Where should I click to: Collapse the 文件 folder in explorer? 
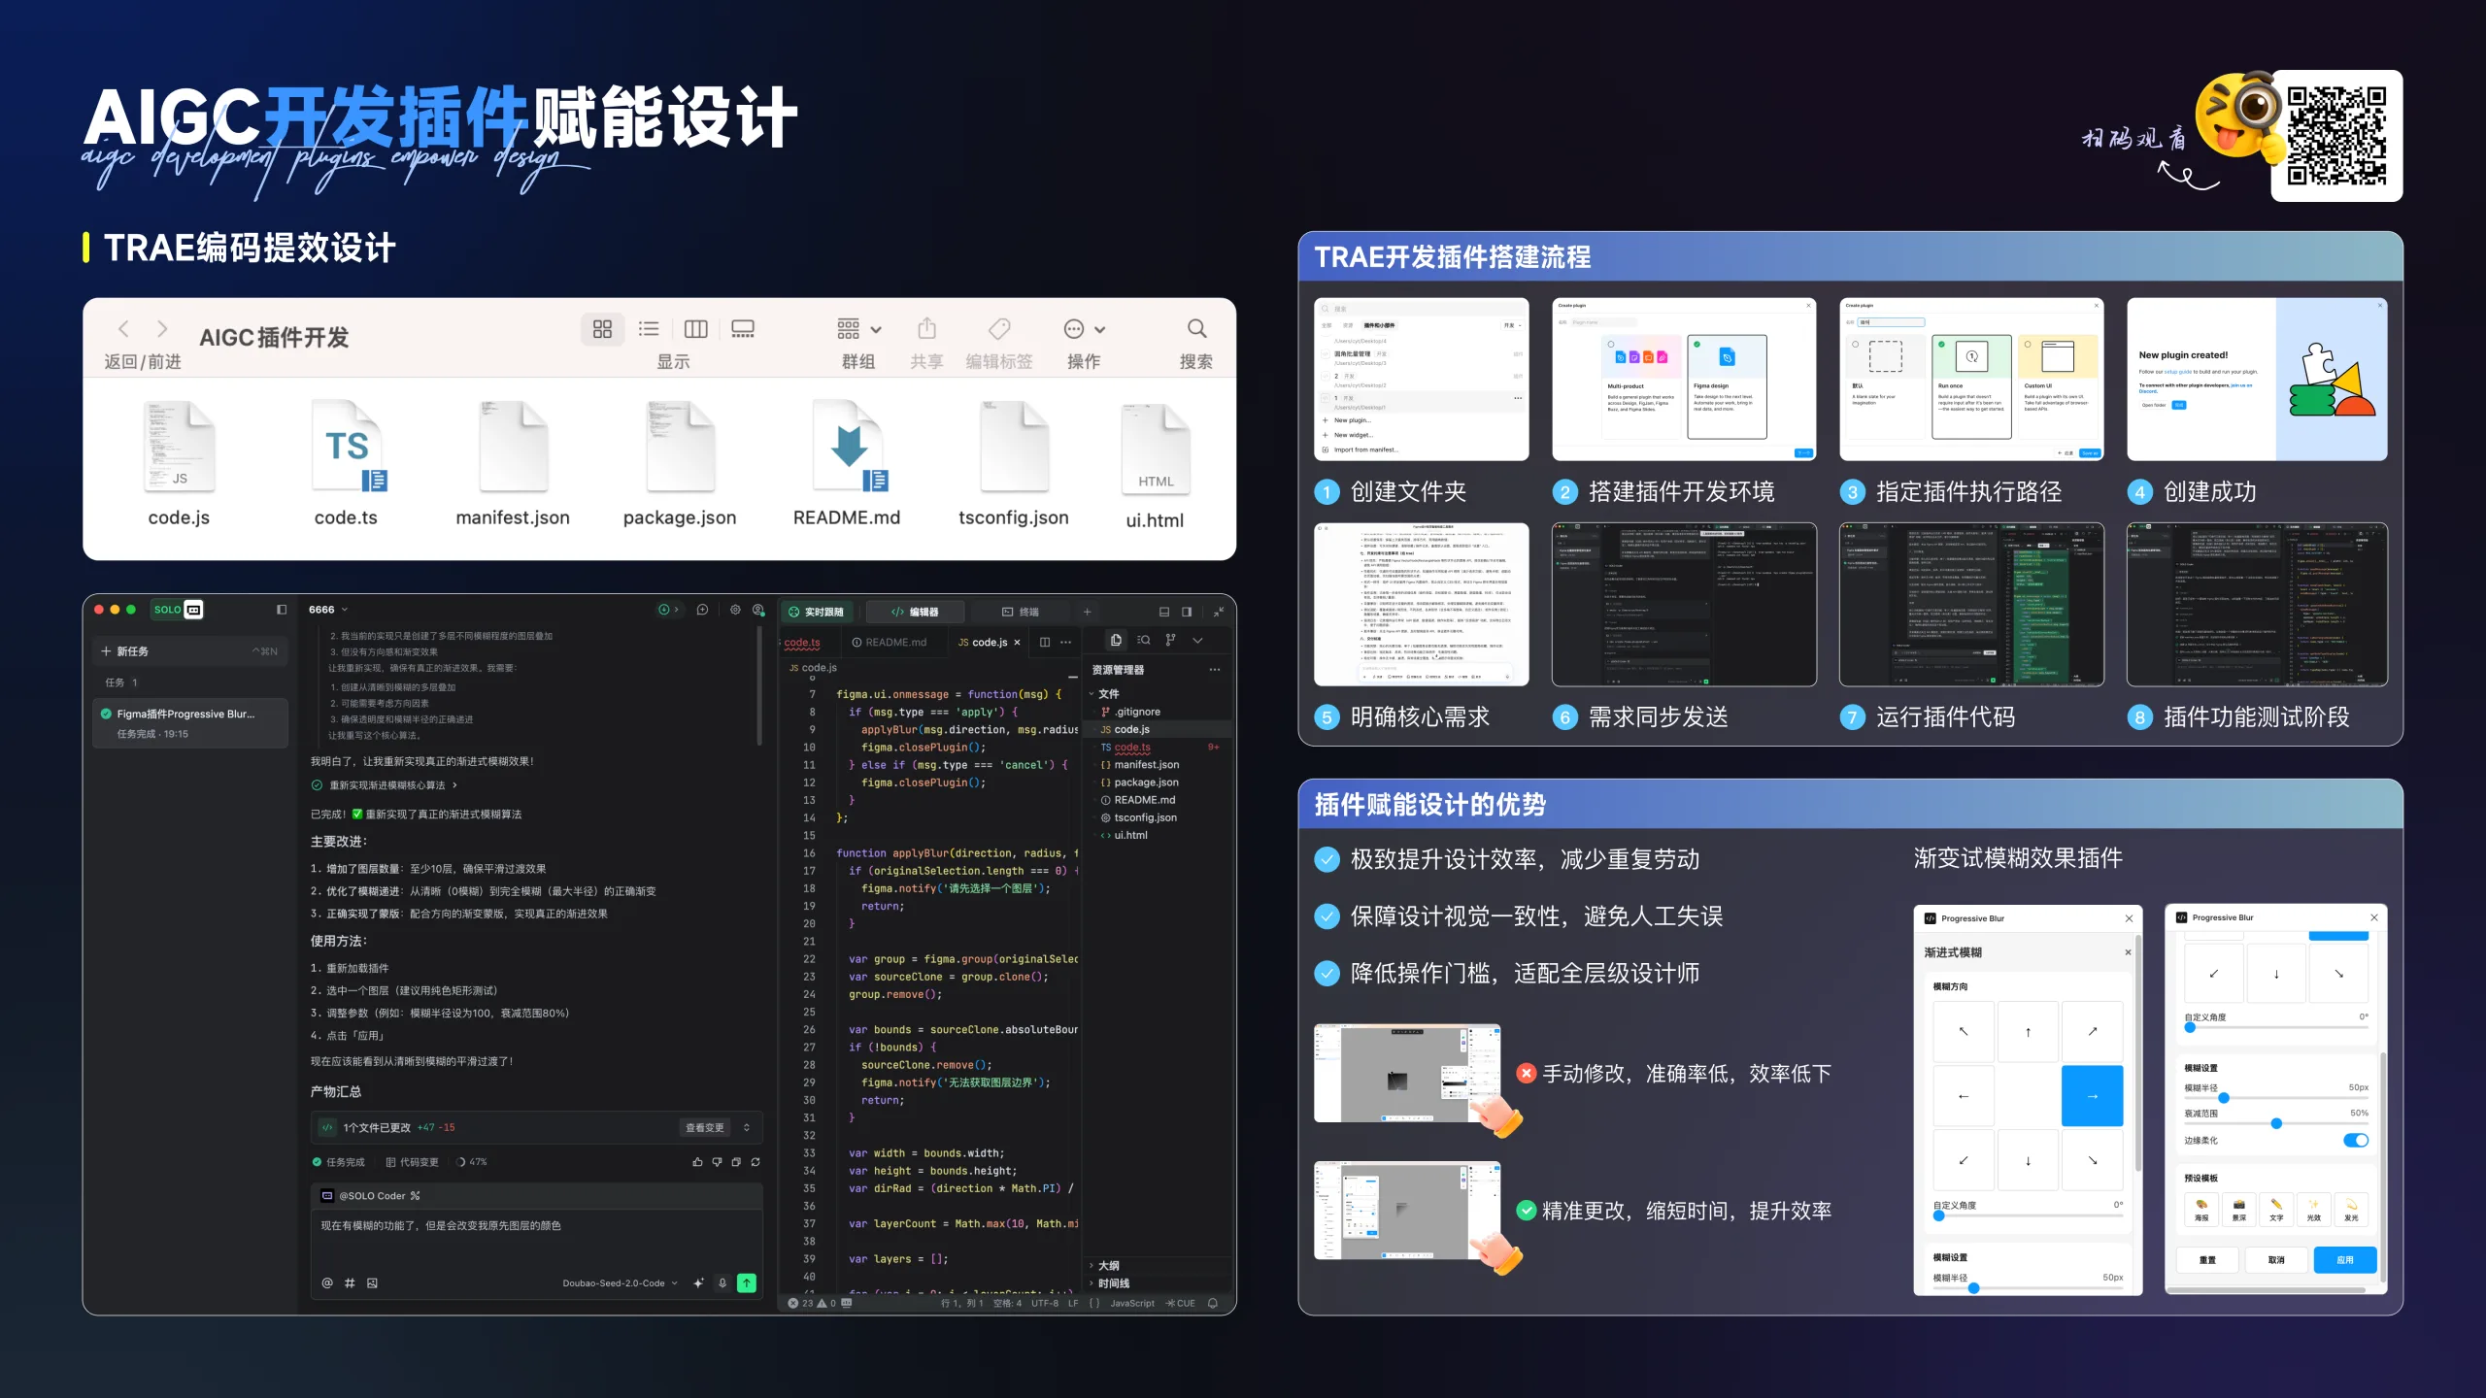[x=1105, y=694]
